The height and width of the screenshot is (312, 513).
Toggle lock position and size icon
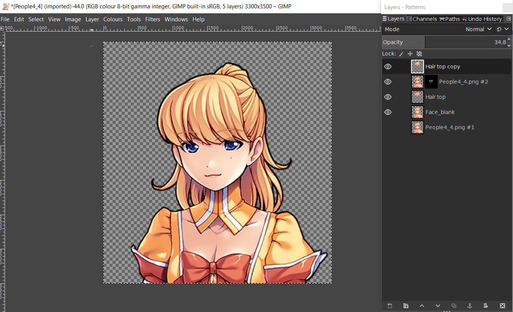410,54
